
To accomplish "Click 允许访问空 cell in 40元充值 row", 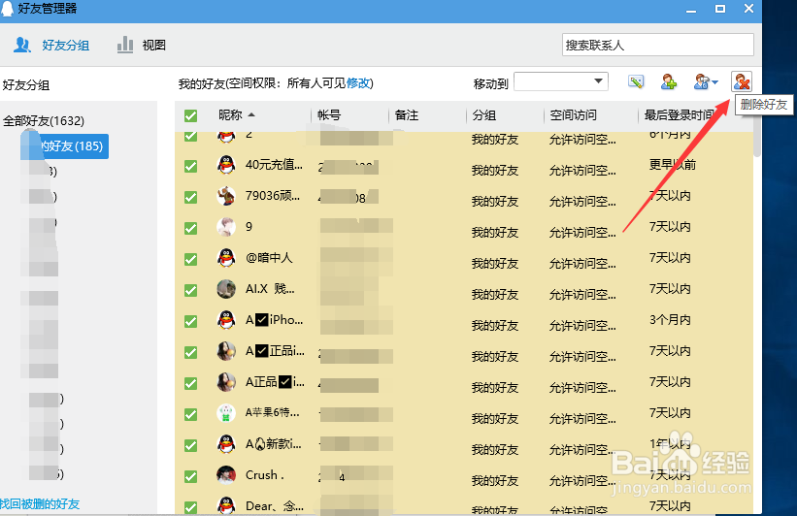I will pos(582,170).
